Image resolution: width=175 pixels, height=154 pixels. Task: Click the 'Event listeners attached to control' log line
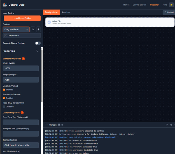point(74,131)
